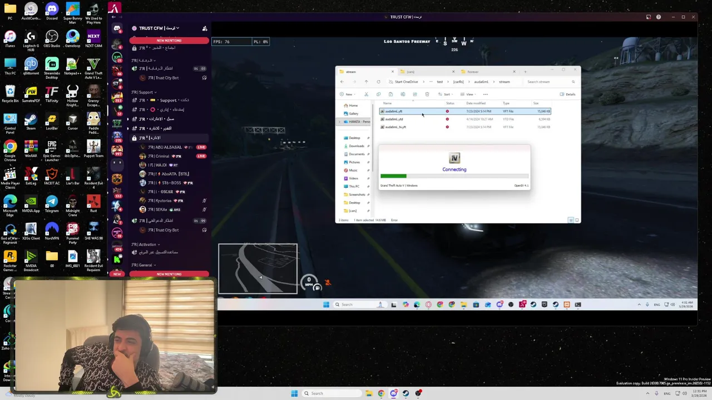Click Cut icon in Explorer toolbar
712x400 pixels.
[366, 94]
